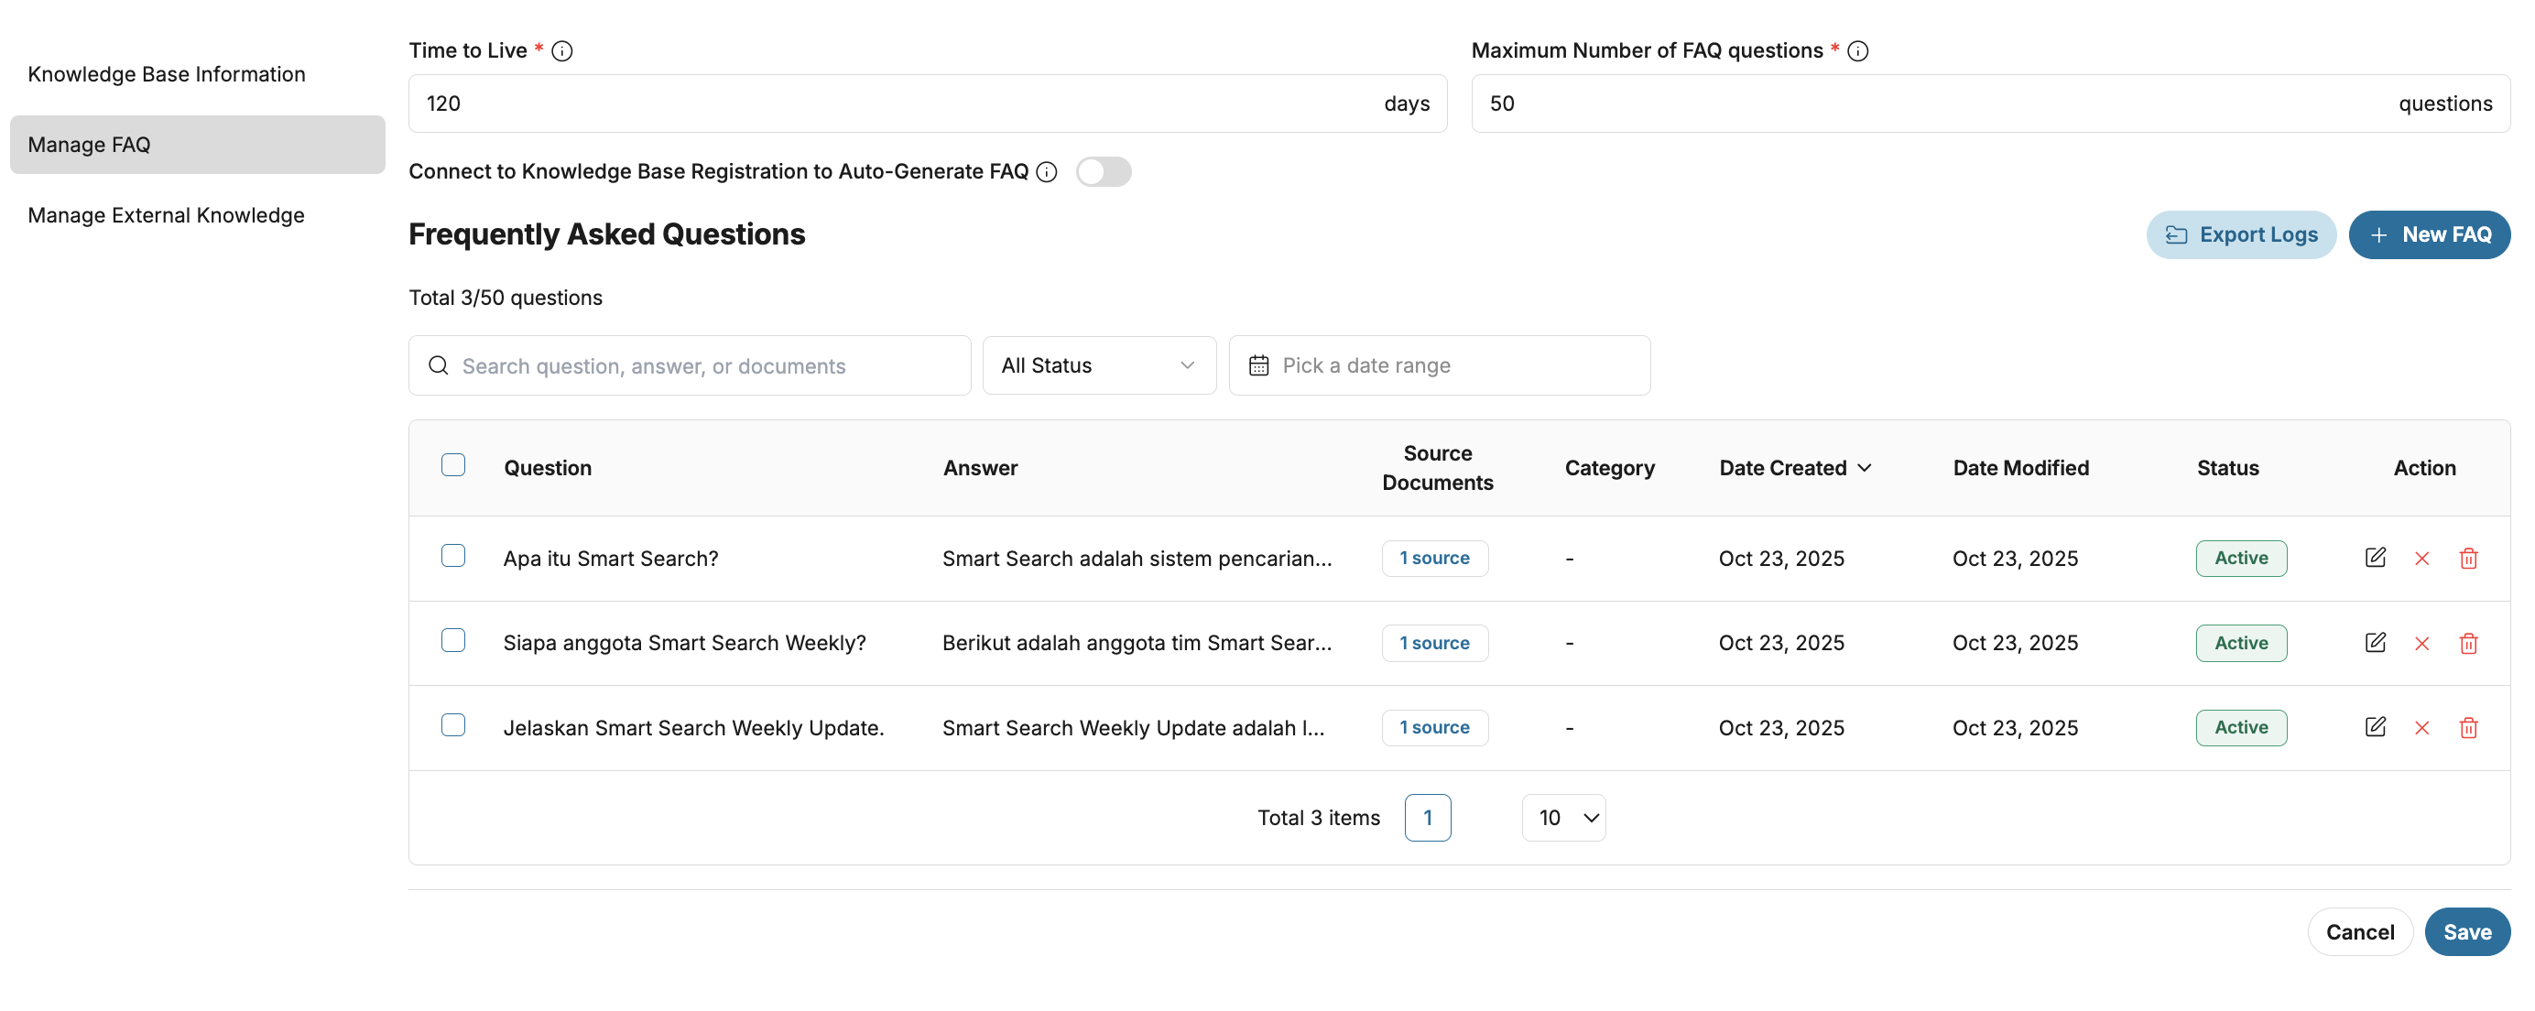Click the New FAQ button
Screen dimensions: 2535x1011
[x=2429, y=235]
